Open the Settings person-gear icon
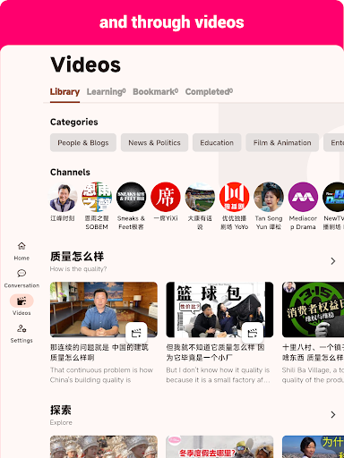The width and height of the screenshot is (344, 458). (x=21, y=328)
